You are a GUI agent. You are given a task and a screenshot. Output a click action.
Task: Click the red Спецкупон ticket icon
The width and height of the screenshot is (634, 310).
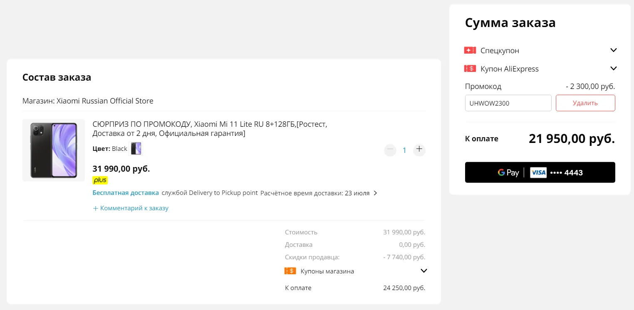(470, 50)
